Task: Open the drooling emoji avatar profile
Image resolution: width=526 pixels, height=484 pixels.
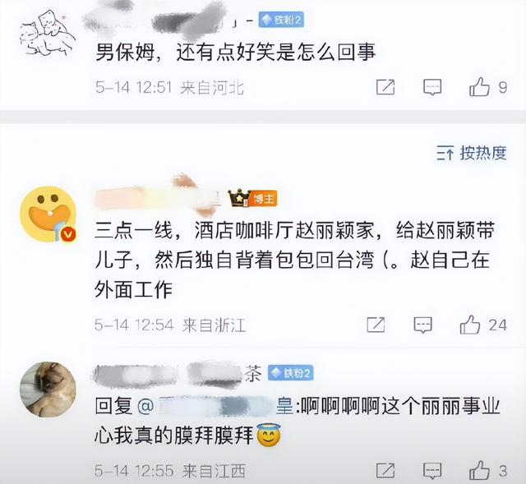Action: [x=48, y=214]
